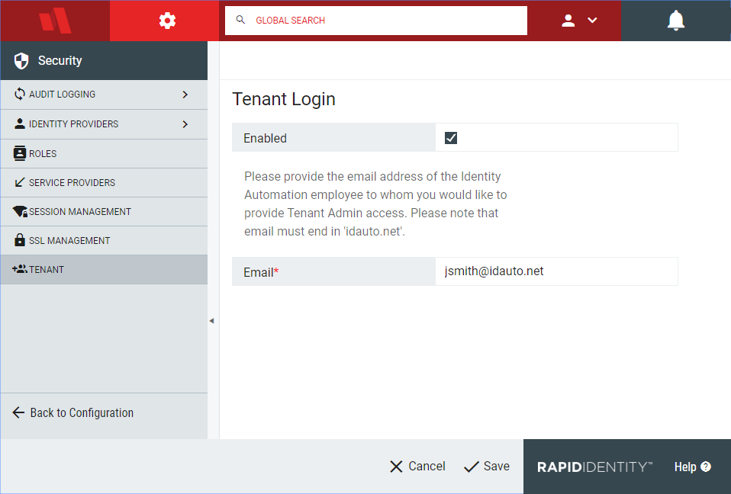This screenshot has height=494, width=731.
Task: Select the Tenant menu item
Action: [104, 270]
